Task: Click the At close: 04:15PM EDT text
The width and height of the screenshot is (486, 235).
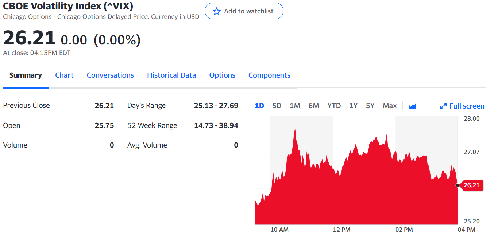Action: (37, 53)
